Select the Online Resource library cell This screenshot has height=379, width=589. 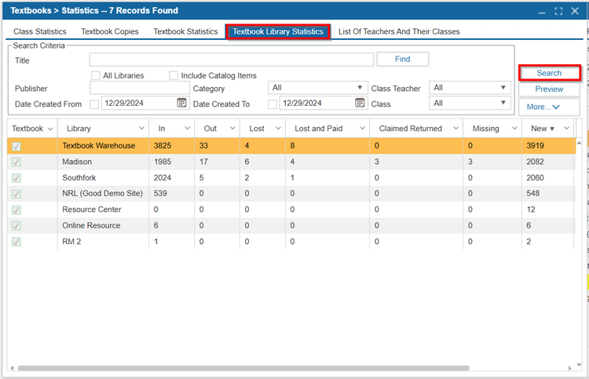[103, 225]
